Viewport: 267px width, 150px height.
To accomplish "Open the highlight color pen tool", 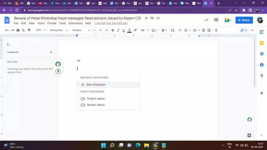I will 135,30.
